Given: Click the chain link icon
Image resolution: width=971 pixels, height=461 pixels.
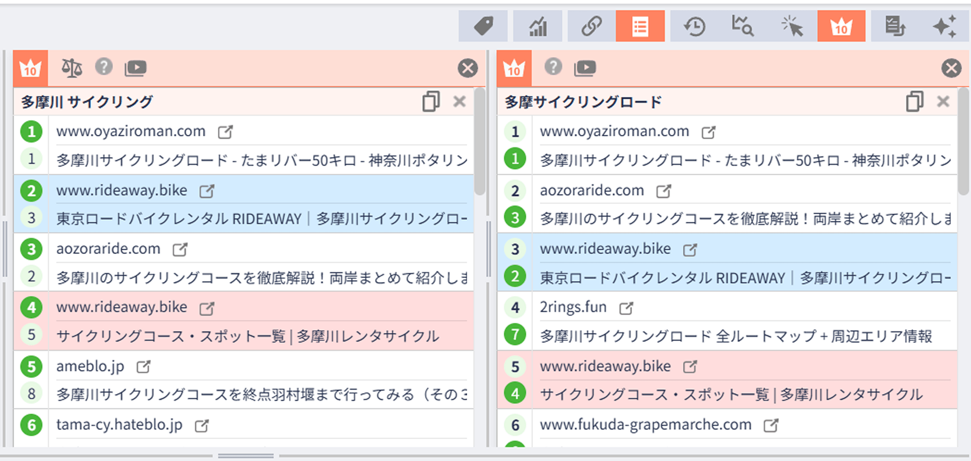Looking at the screenshot, I should (x=591, y=26).
